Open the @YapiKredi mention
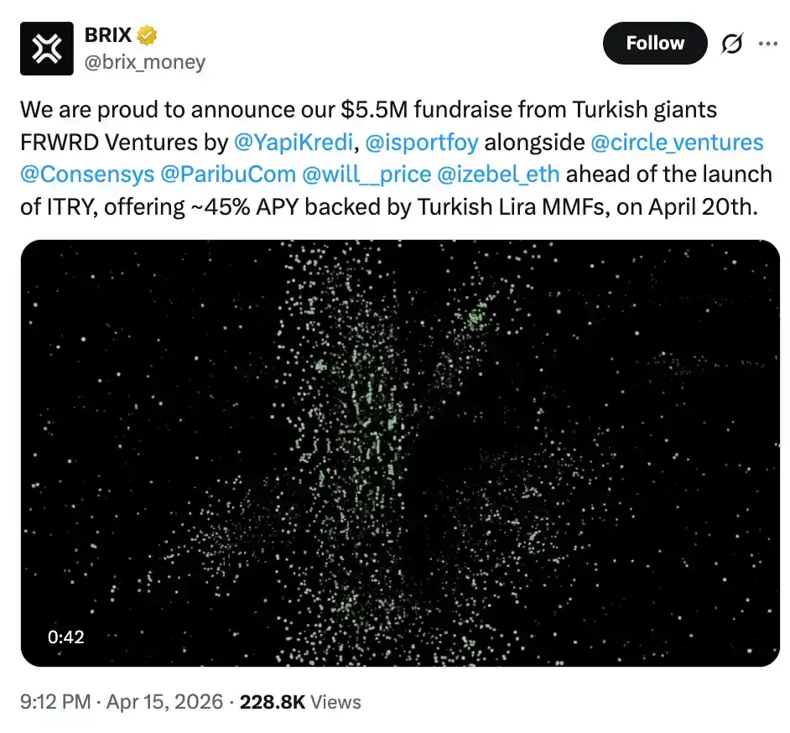The width and height of the screenshot is (790, 733). click(x=294, y=142)
